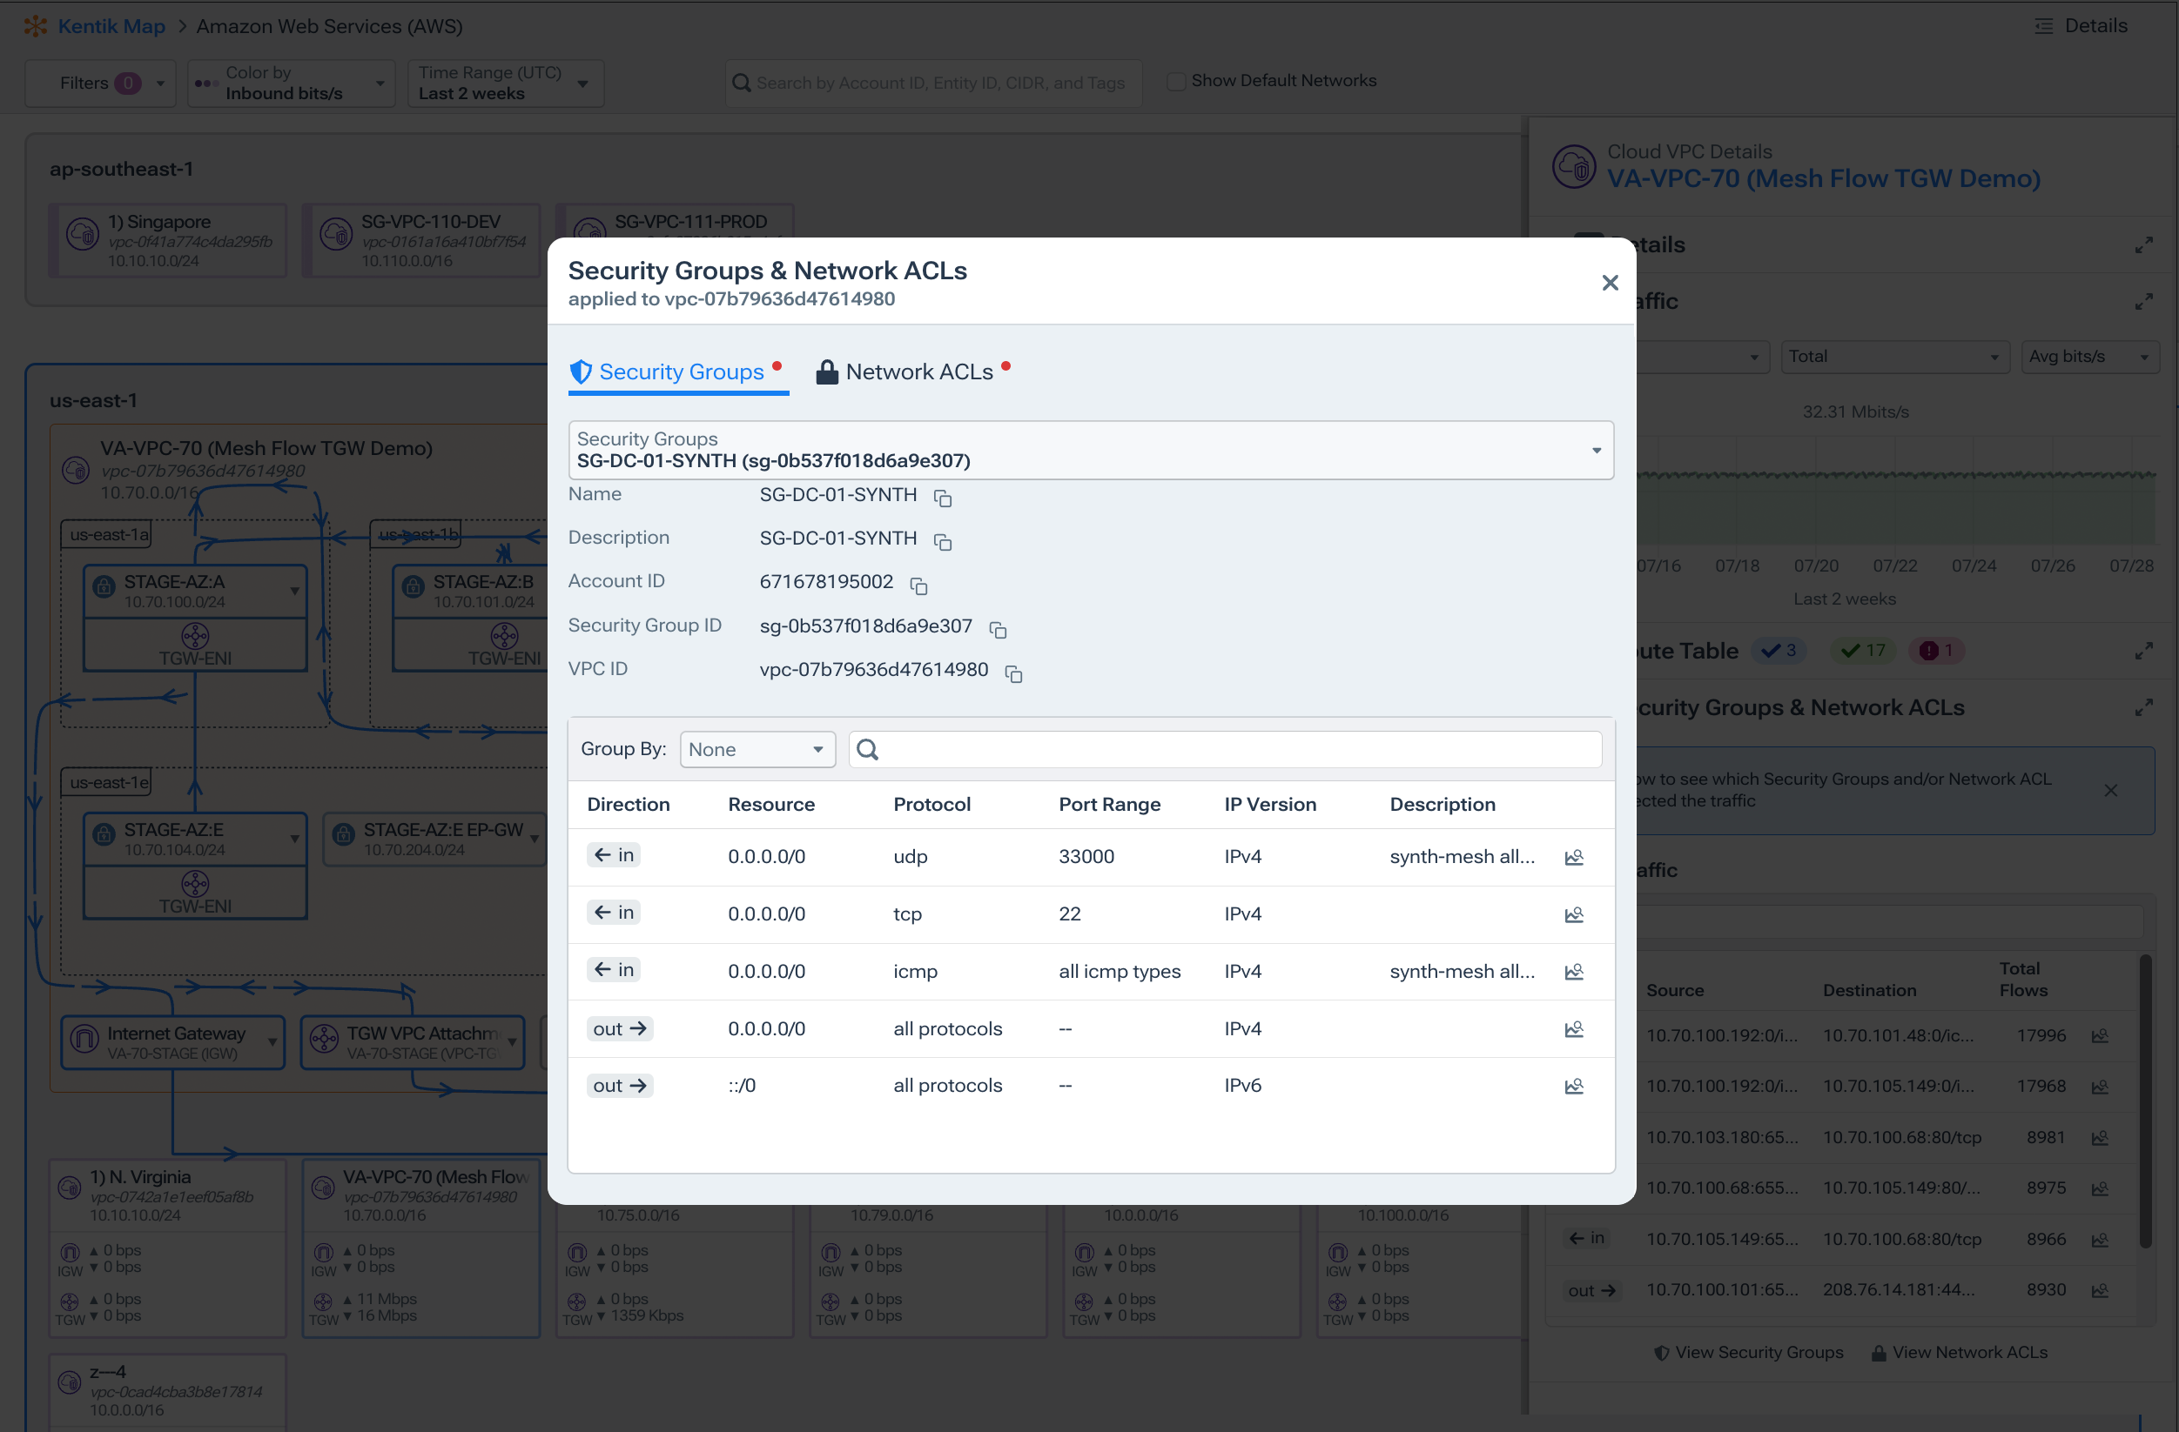Expand the Internet Gateway VA-70-STAGE options

[x=271, y=1042]
